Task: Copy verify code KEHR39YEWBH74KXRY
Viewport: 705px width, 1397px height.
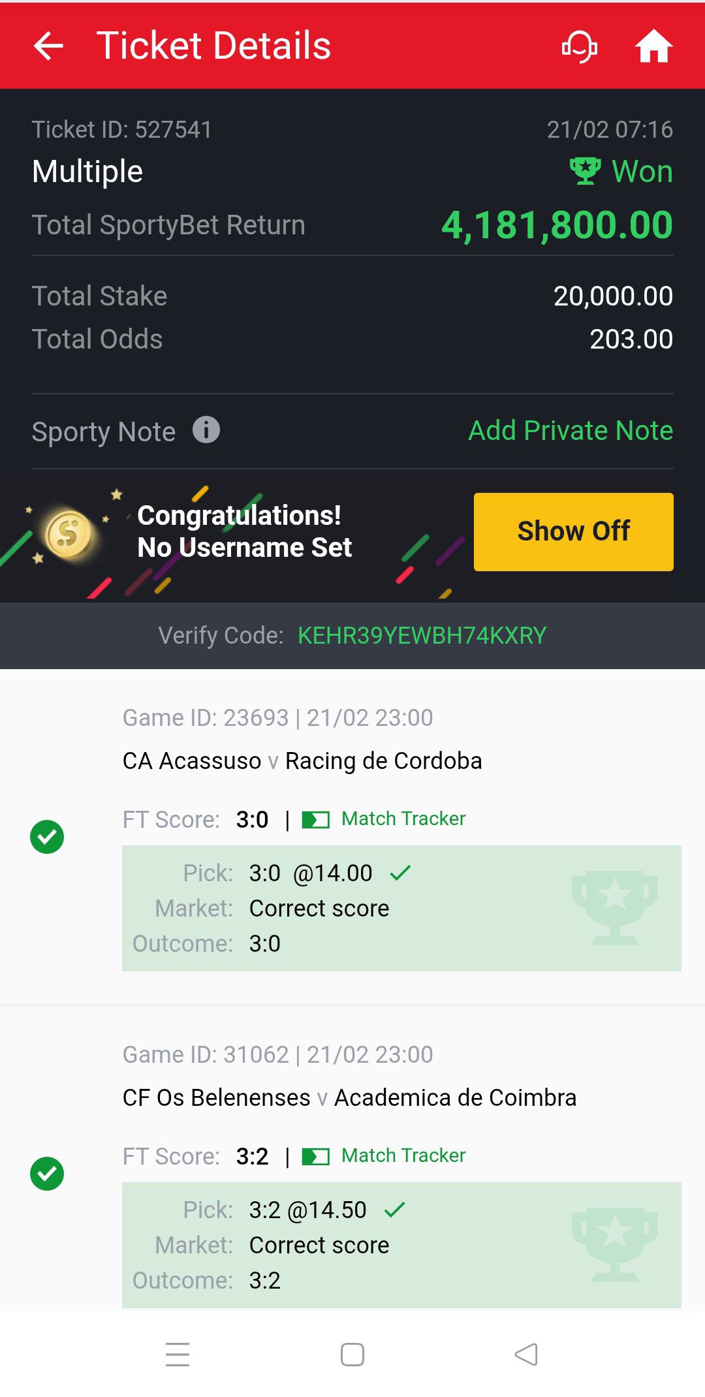Action: [x=422, y=635]
